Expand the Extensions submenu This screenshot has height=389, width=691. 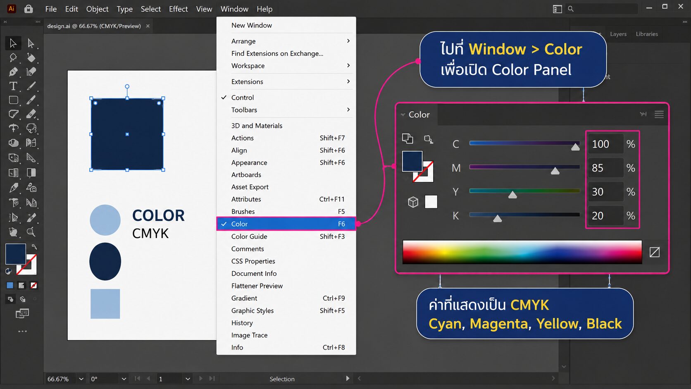coord(286,81)
